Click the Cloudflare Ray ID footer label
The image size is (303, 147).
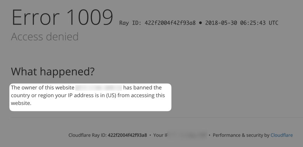(x=87, y=135)
